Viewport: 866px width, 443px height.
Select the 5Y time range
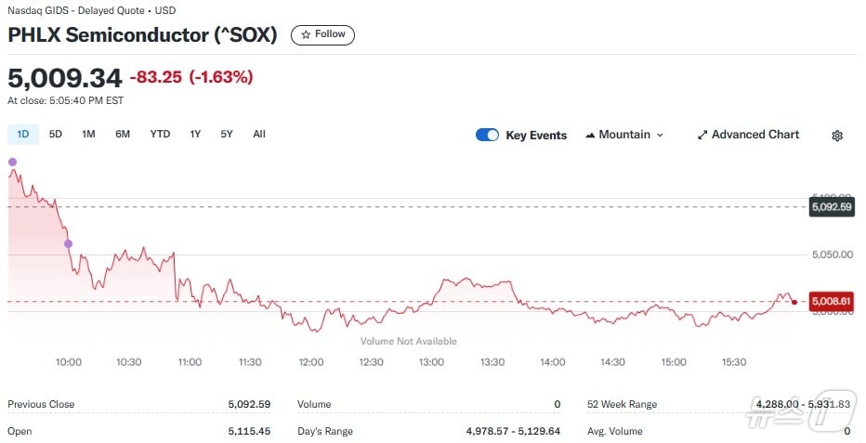pos(227,134)
